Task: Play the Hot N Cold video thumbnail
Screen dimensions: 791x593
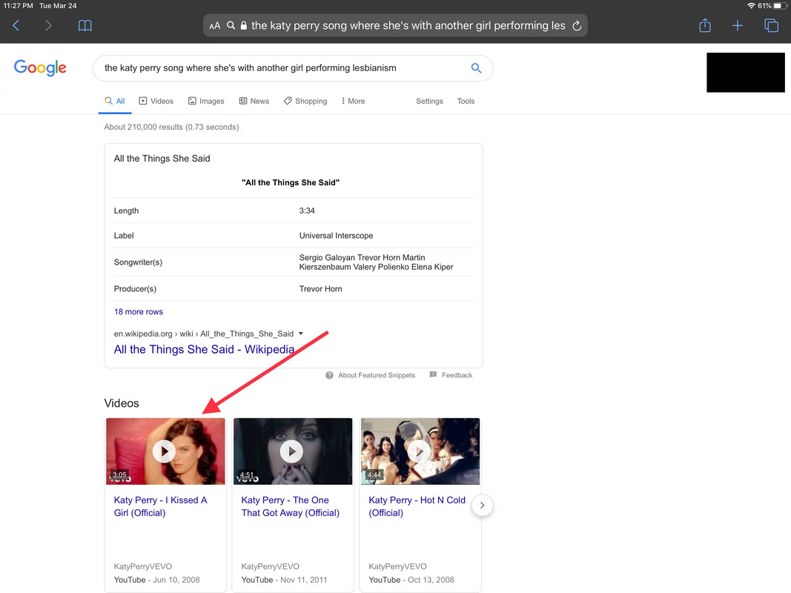Action: point(420,451)
